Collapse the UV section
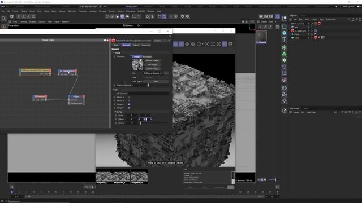The image size is (362, 203). (114, 90)
